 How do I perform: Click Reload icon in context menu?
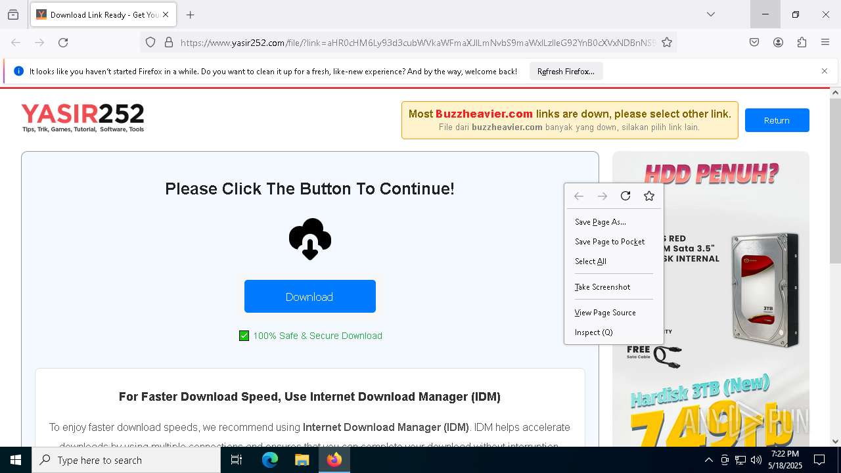[625, 196]
